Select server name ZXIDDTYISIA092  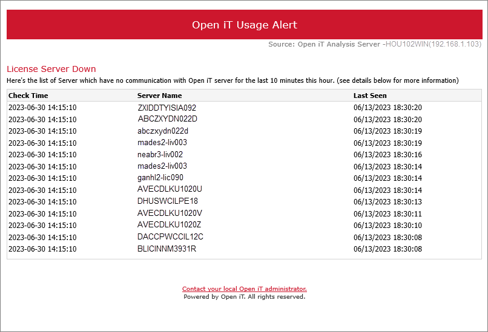167,108
